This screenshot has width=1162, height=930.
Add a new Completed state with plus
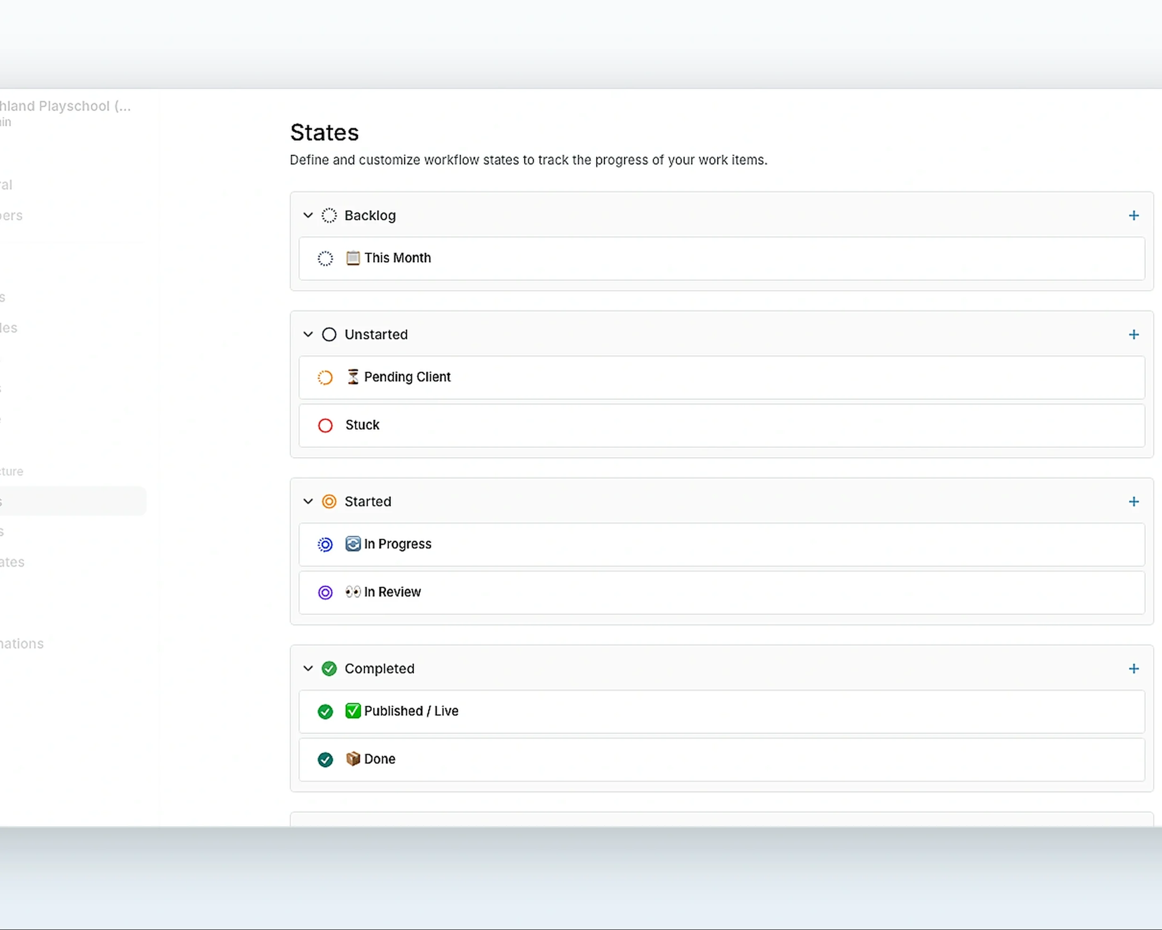coord(1133,669)
